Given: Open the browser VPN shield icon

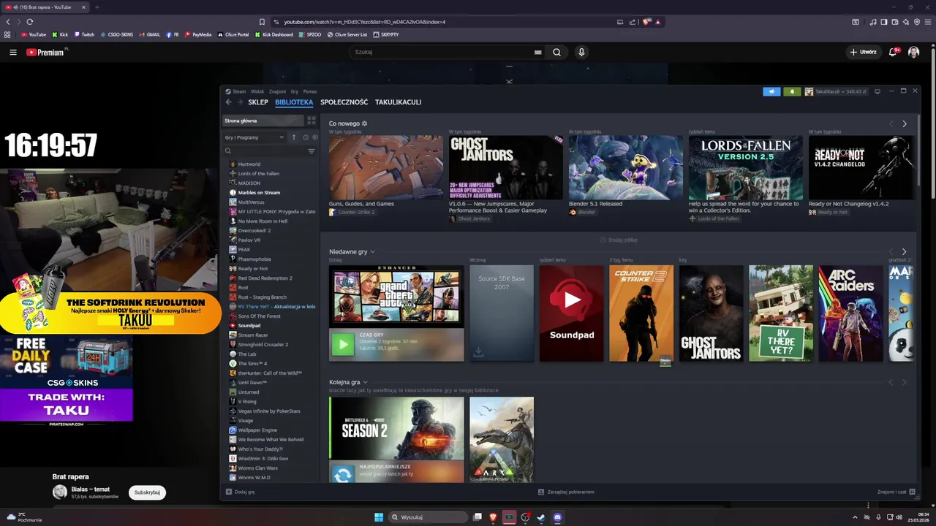Looking at the screenshot, I should [917, 22].
